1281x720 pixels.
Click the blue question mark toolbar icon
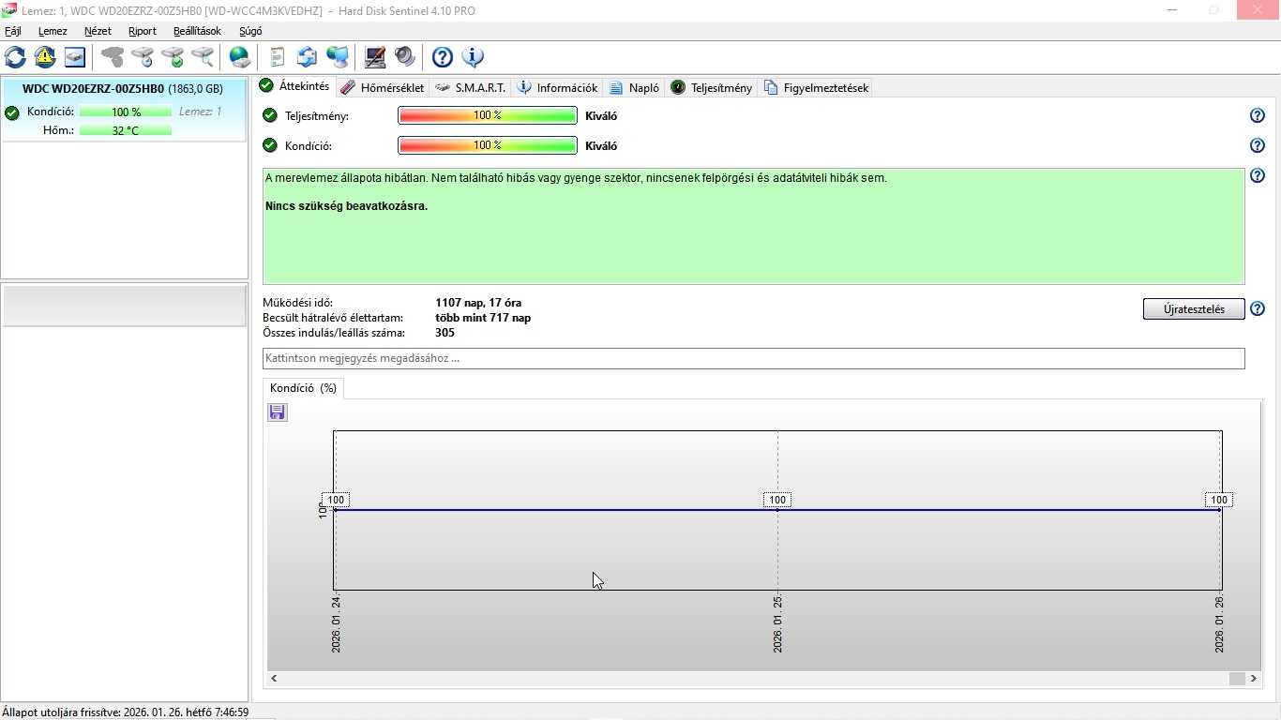click(443, 57)
